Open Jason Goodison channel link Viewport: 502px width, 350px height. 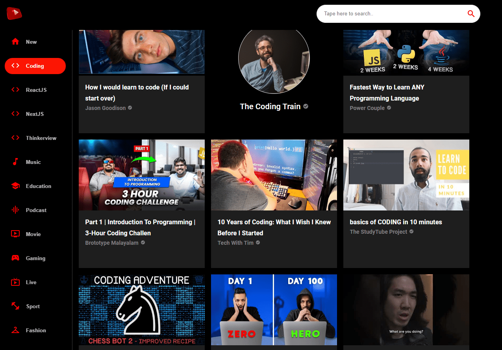[x=106, y=108]
